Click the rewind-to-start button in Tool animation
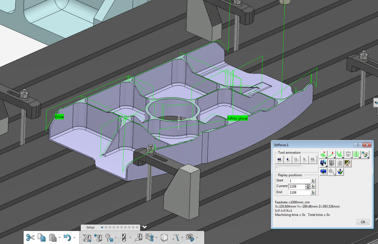Image resolution: width=378 pixels, height=244 pixels. click(279, 159)
